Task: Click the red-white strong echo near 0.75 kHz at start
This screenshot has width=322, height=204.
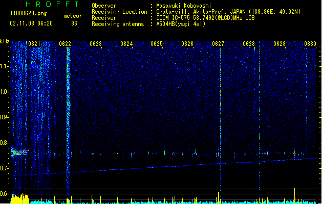Action: 19,152
